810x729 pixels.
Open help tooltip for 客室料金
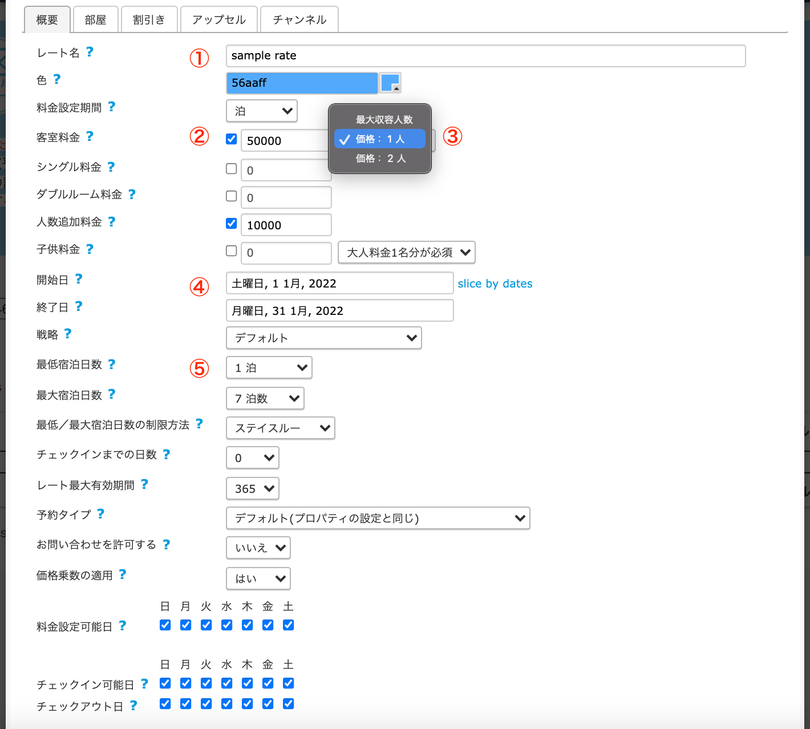coord(90,136)
